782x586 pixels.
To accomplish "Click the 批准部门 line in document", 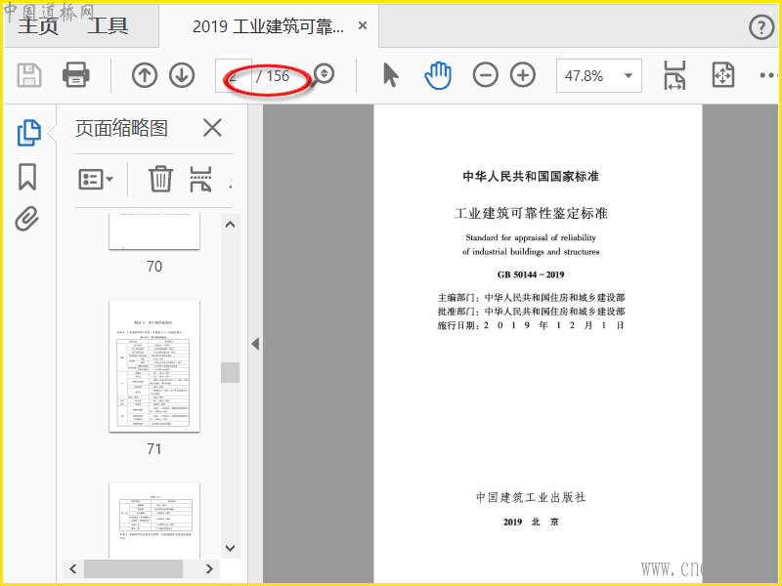I will coord(531,312).
